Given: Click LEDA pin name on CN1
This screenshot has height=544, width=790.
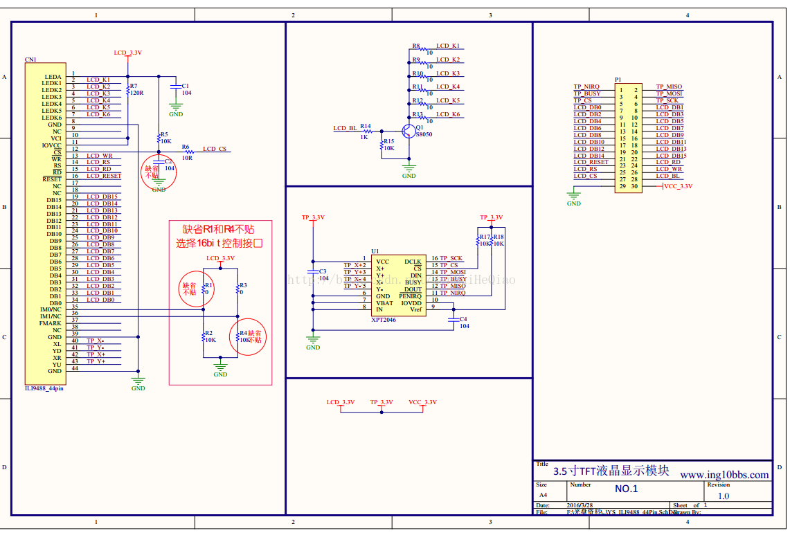Looking at the screenshot, I should [x=53, y=77].
